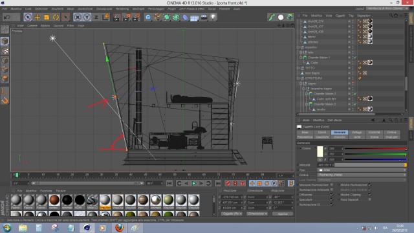
Task: Enable the Illuminazione Ambiente checkbox
Action: (x=332, y=190)
